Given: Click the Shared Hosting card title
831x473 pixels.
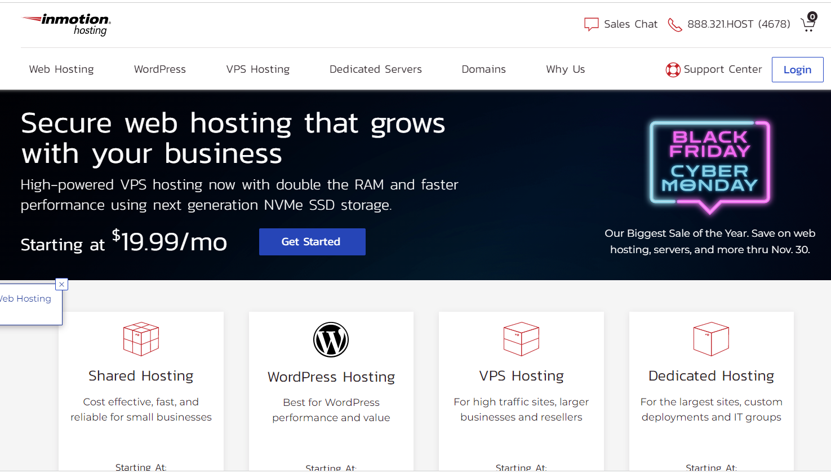Looking at the screenshot, I should click(141, 376).
